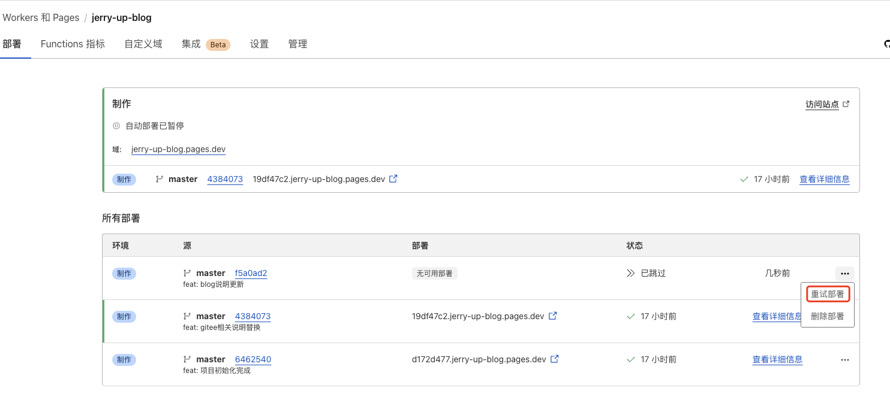Open three-dot menu for 6462540 deployment

pos(844,360)
